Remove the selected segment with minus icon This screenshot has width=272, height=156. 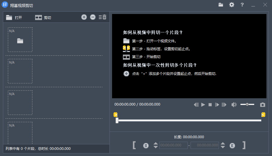point(93,17)
